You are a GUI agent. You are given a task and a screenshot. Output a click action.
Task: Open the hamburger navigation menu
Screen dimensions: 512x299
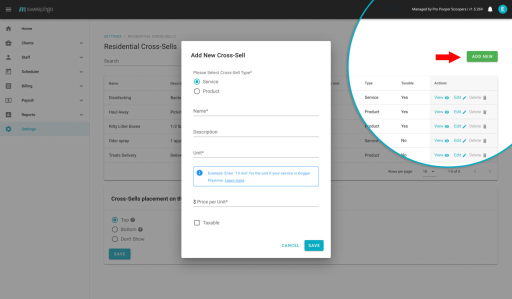(x=8, y=9)
